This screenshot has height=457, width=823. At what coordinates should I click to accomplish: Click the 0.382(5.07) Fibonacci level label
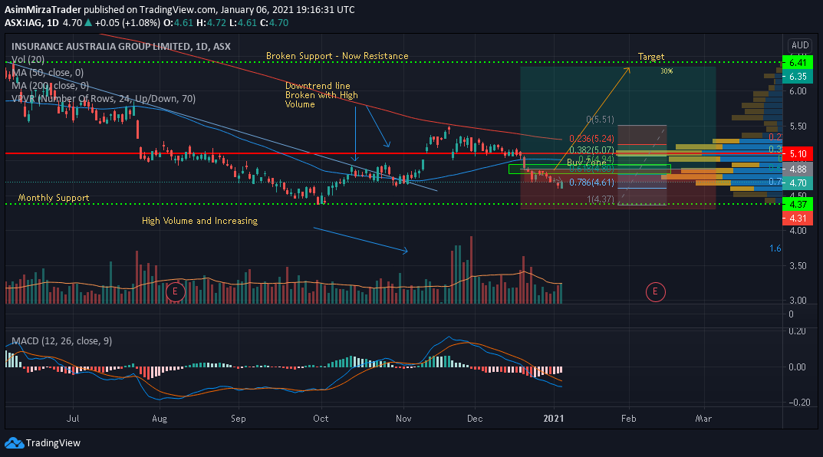[x=591, y=150]
